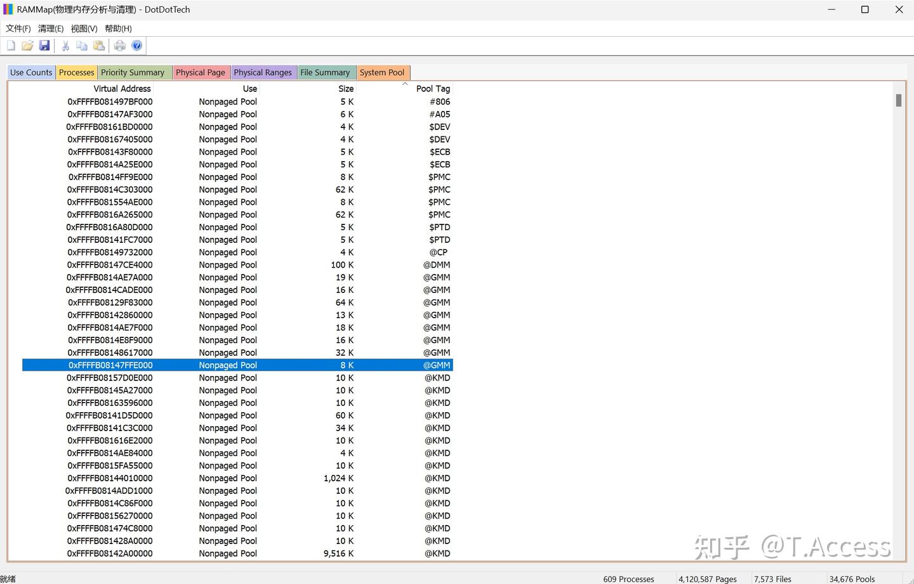The width and height of the screenshot is (914, 584).
Task: Click the 7,573 Files status entry
Action: (772, 579)
